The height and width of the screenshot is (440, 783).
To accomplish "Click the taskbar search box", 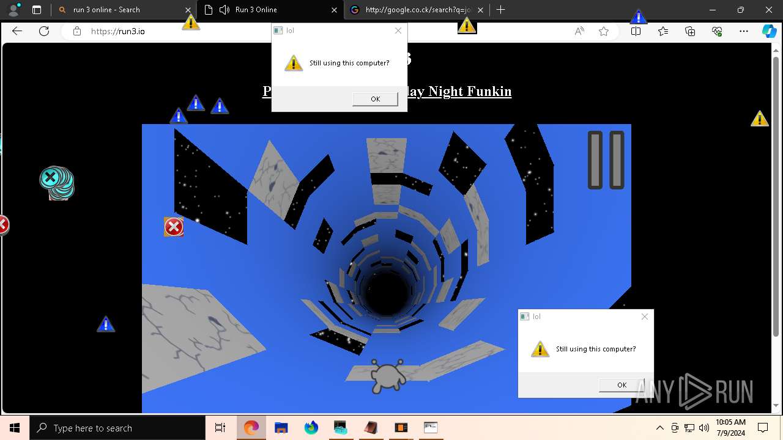I will pyautogui.click(x=117, y=428).
